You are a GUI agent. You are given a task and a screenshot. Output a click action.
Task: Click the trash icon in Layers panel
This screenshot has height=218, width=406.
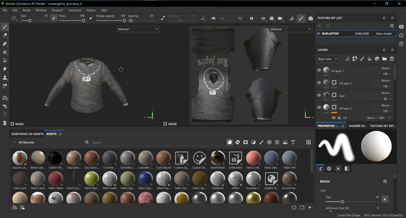coord(392,59)
